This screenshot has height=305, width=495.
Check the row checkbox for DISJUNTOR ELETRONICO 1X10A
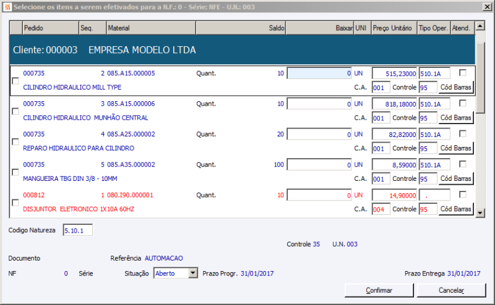point(15,203)
